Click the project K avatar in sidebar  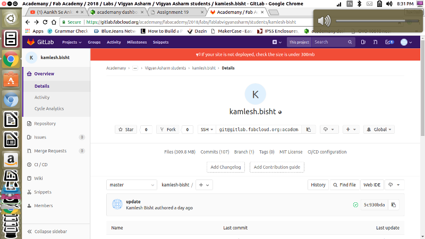(x=31, y=57)
